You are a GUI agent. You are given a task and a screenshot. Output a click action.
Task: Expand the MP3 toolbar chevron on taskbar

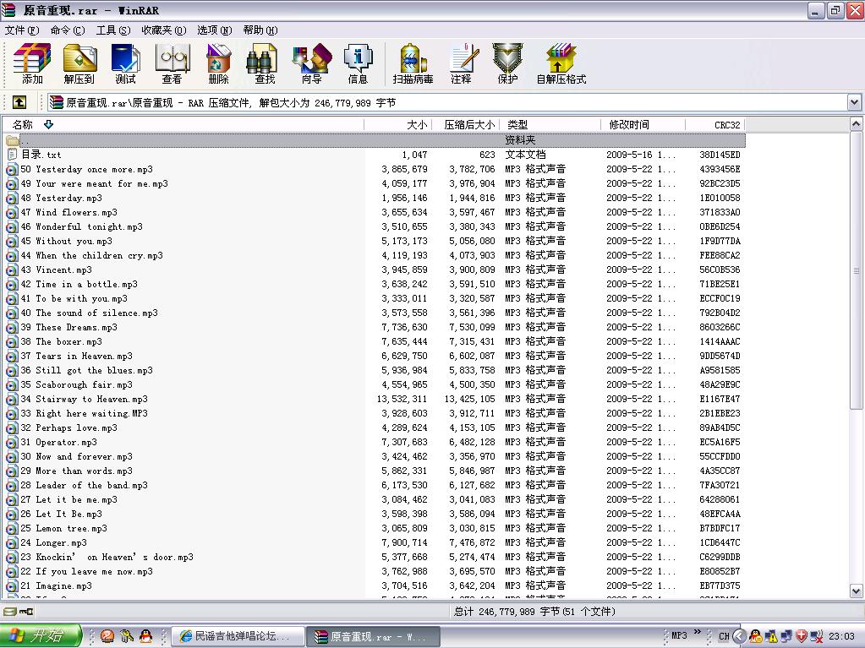(698, 632)
